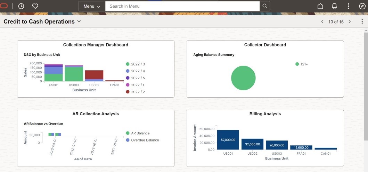368x172 pixels.
Task: Go to Home page icon
Action: (x=320, y=6)
